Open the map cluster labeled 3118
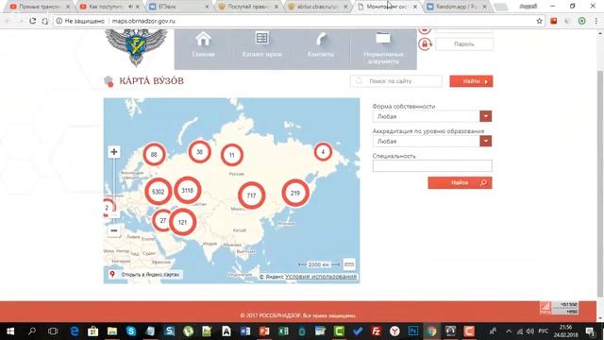This screenshot has height=340, width=604. click(188, 191)
